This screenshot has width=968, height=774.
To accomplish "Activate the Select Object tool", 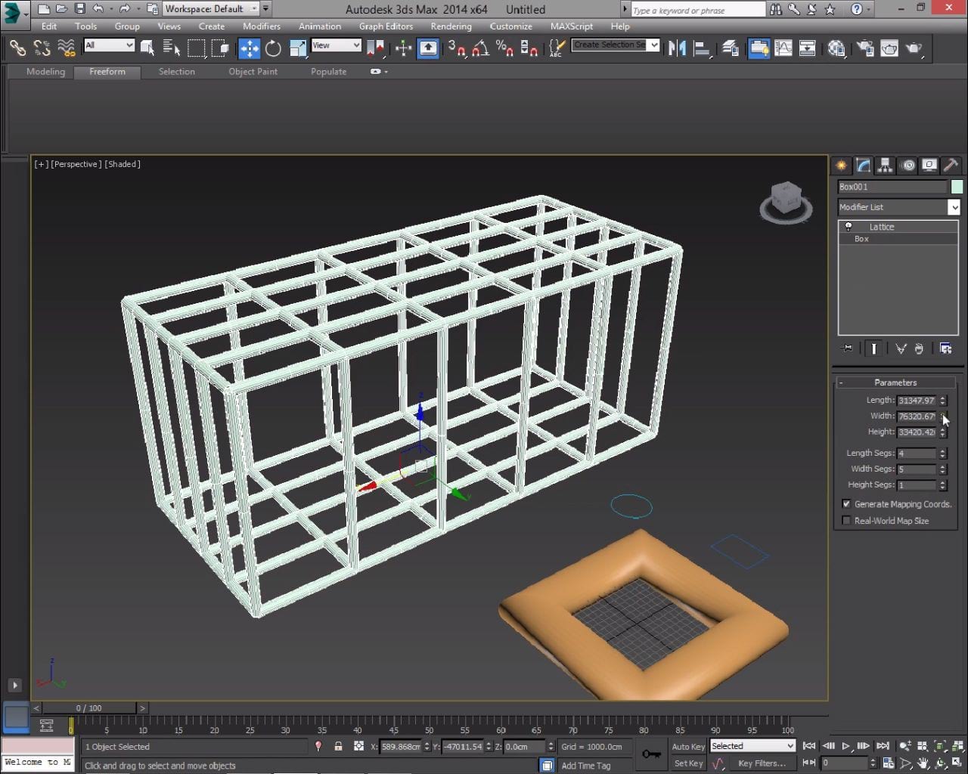I will pyautogui.click(x=147, y=48).
